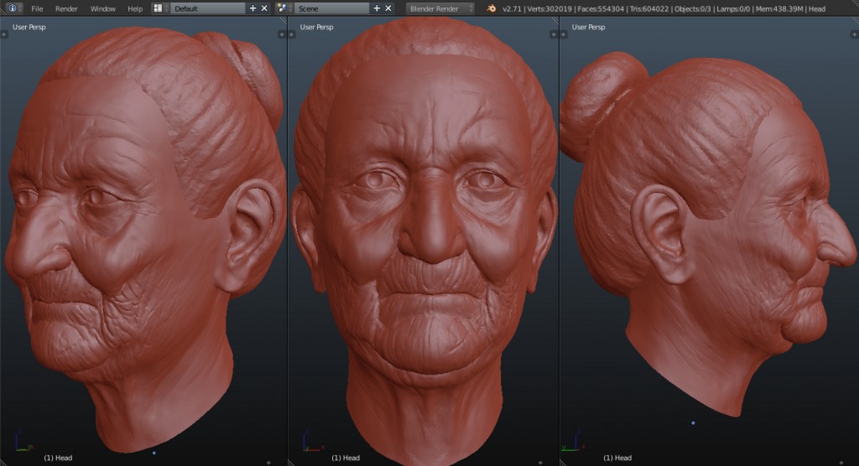
Task: Click the Objects:0/3 statistic
Action: [x=694, y=8]
